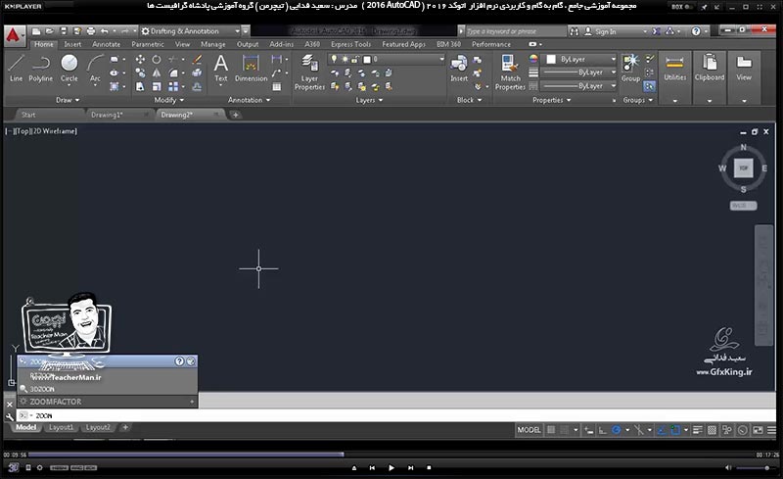Viewport: 783px width, 479px height.
Task: Toggle polar tracking in status bar
Action: pos(617,429)
